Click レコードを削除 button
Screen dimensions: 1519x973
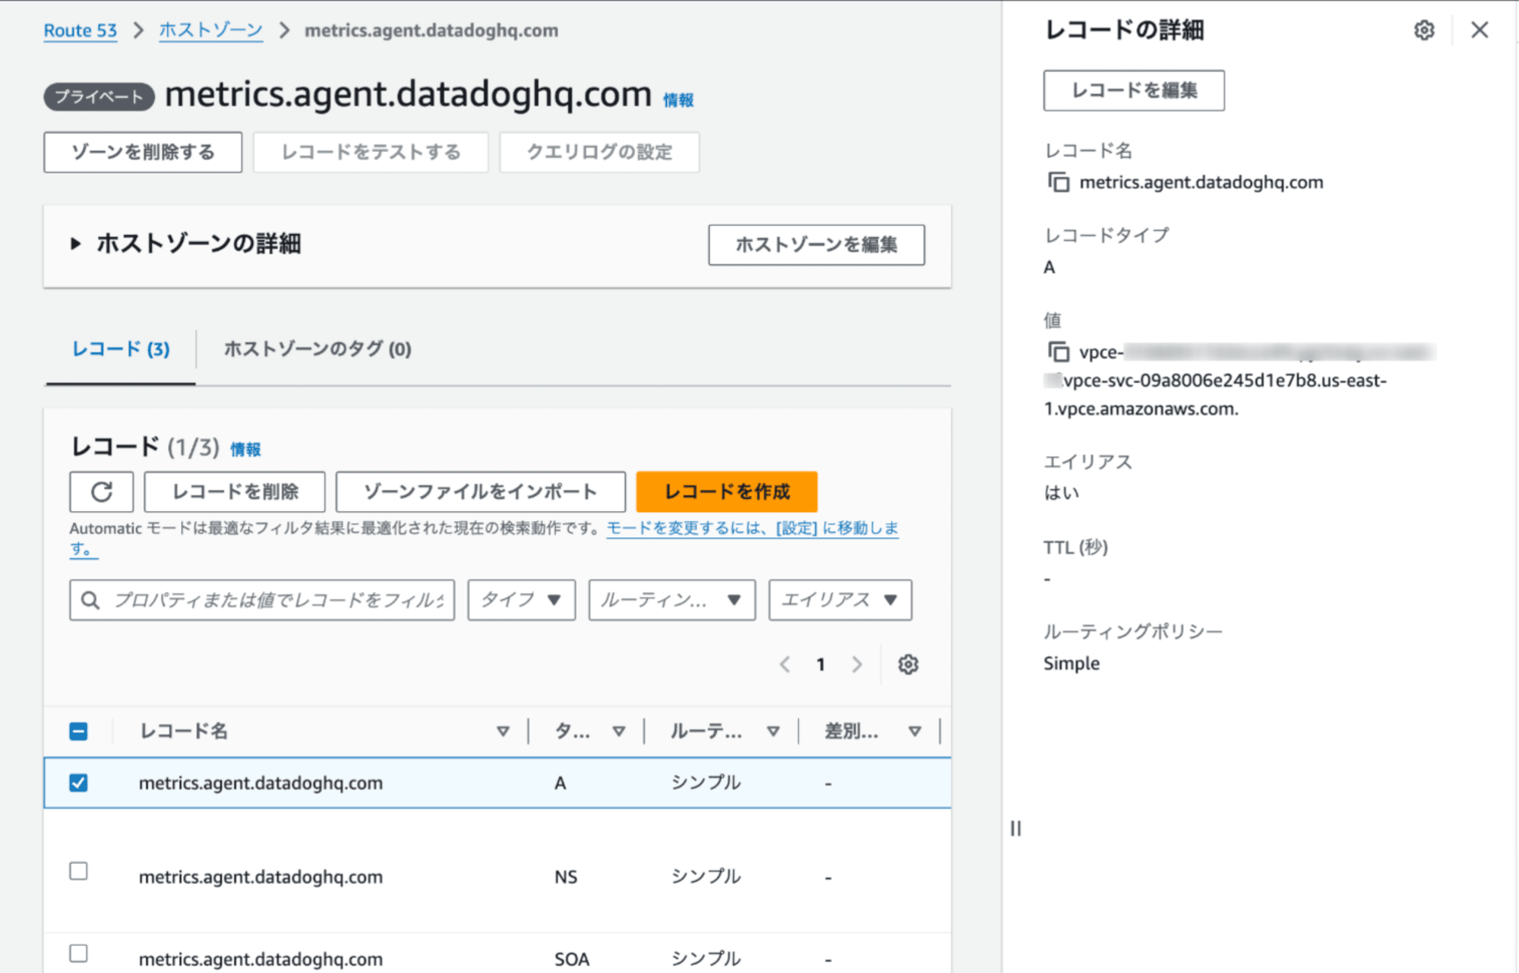coord(235,492)
